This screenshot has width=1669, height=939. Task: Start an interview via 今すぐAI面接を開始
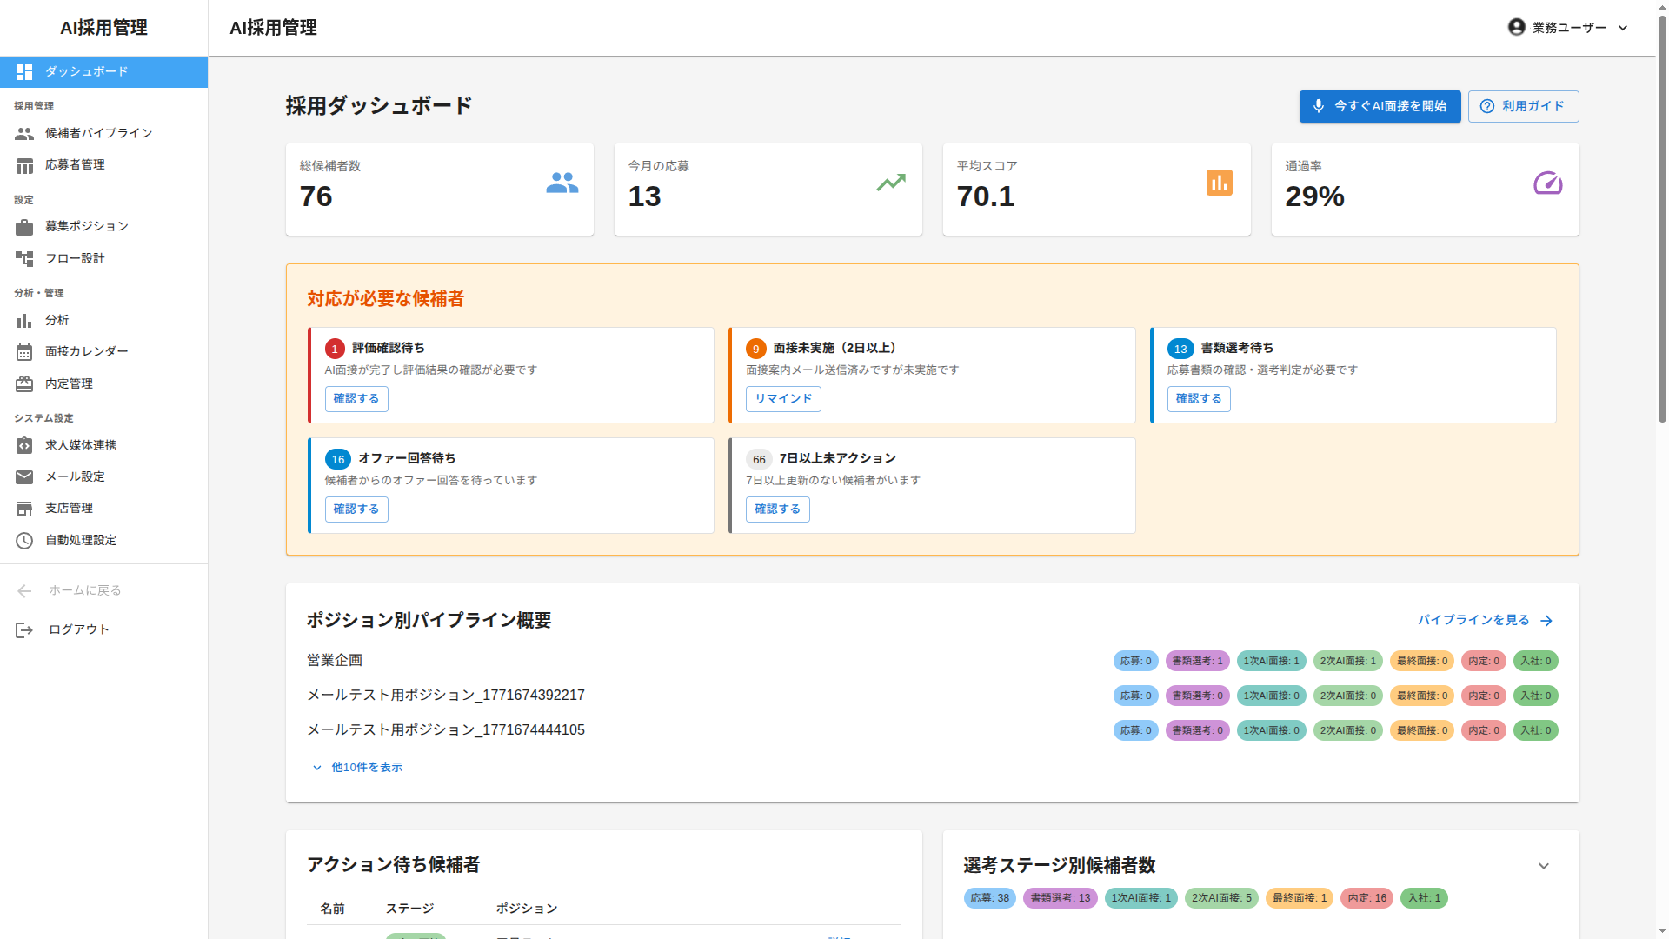click(x=1380, y=106)
